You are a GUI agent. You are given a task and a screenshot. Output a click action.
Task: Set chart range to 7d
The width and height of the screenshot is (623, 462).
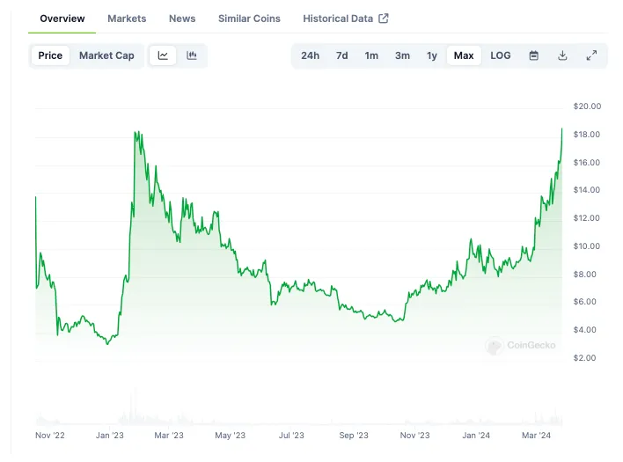[x=341, y=55]
